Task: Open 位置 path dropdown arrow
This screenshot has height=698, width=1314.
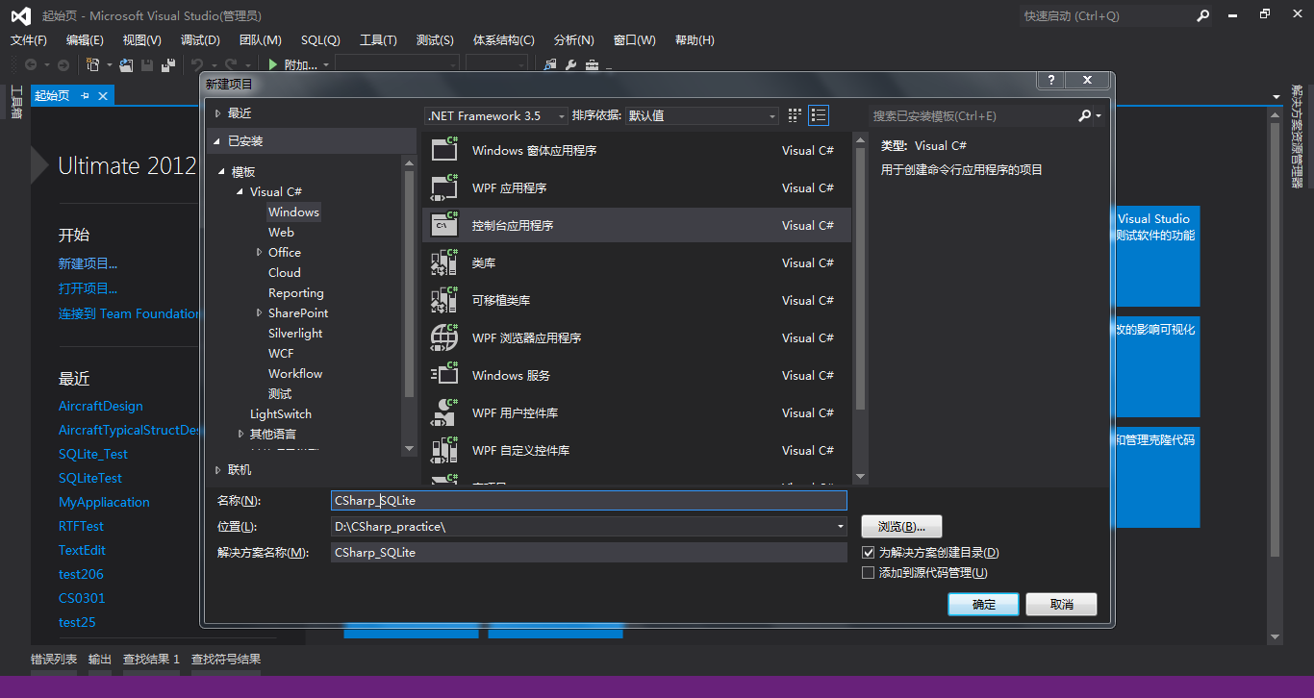Action: pos(841,527)
